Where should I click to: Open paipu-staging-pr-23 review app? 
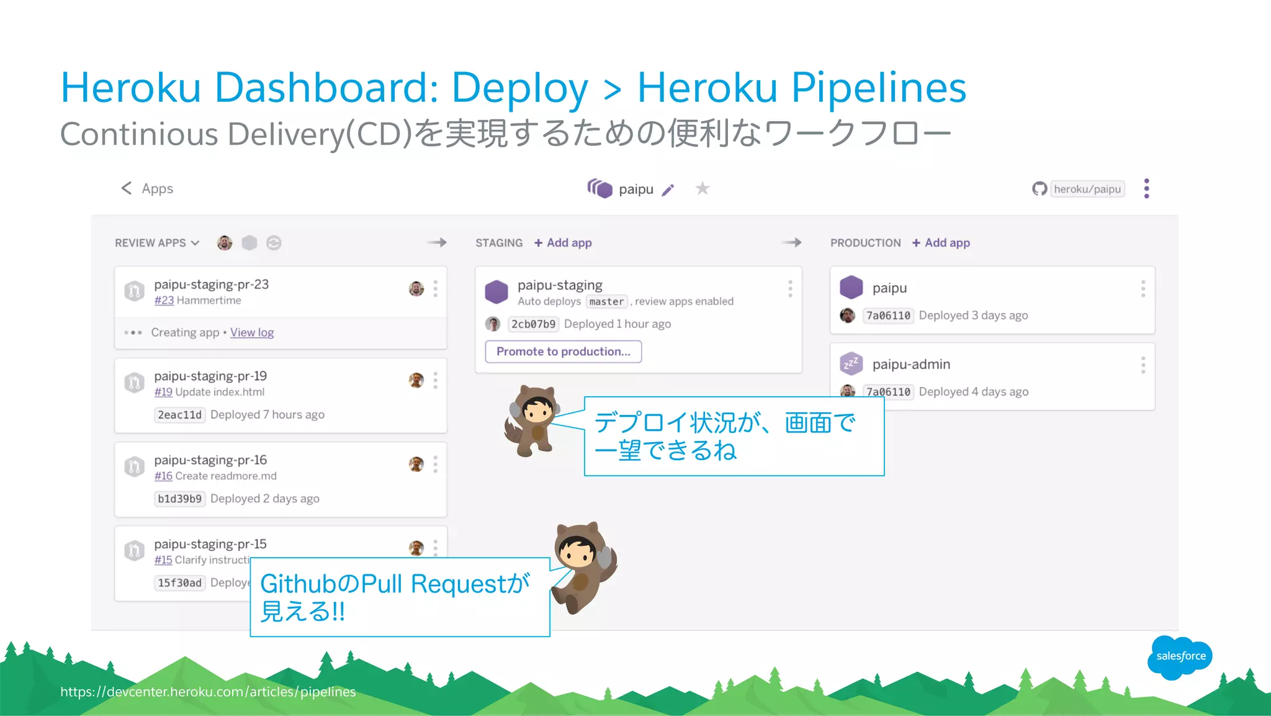pyautogui.click(x=212, y=284)
